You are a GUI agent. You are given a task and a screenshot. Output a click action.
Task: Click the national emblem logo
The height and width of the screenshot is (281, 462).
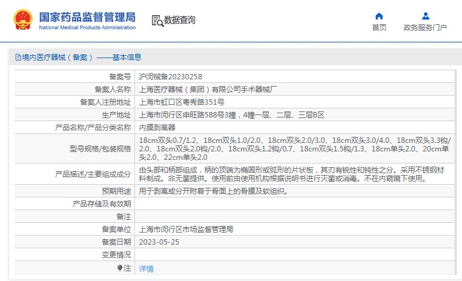click(x=22, y=20)
